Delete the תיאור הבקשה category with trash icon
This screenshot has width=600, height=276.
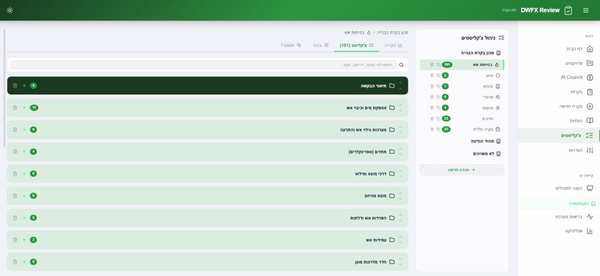coord(15,86)
